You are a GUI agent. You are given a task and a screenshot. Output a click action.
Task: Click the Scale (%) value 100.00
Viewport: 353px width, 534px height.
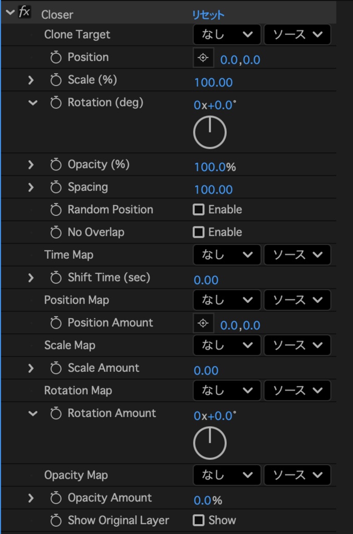click(213, 82)
